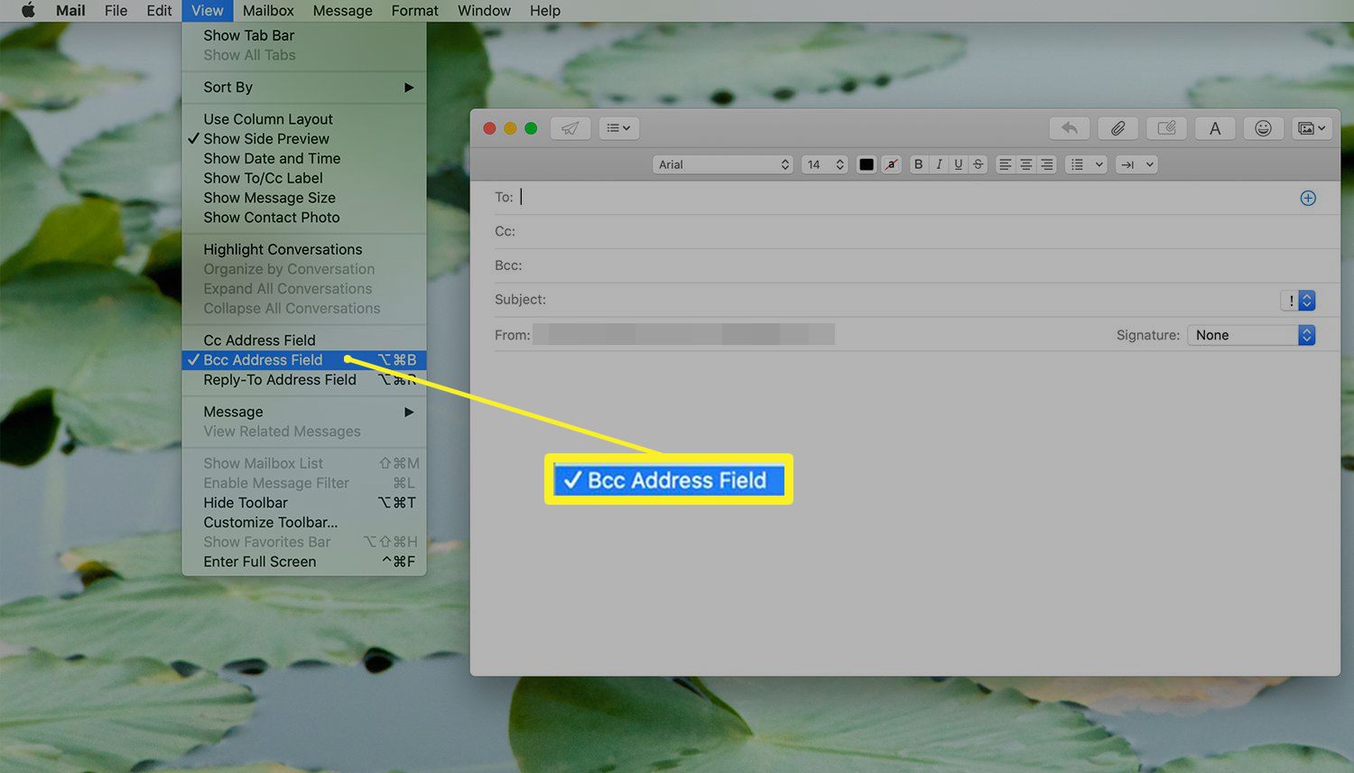Expand the Sort By submenu
Image resolution: width=1354 pixels, height=773 pixels.
(x=304, y=88)
